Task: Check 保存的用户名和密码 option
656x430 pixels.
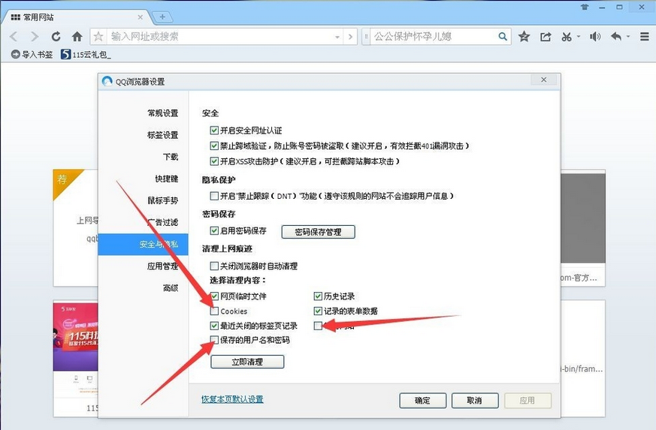Action: (x=215, y=340)
